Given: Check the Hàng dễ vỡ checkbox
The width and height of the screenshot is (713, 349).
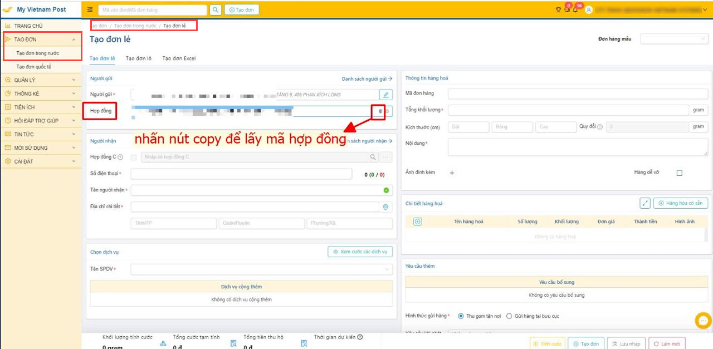Looking at the screenshot, I should (x=679, y=173).
